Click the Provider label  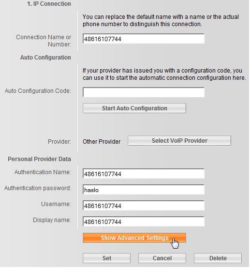[59, 142]
